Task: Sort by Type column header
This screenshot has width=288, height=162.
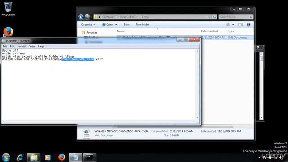Action: tap(231, 31)
